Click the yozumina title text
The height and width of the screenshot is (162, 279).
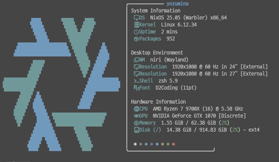coord(178,4)
